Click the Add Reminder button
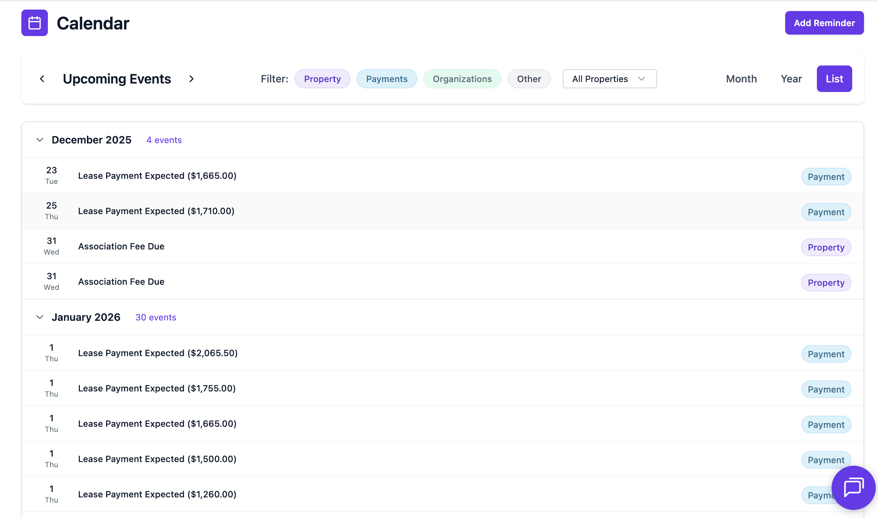This screenshot has height=518, width=878. point(824,23)
